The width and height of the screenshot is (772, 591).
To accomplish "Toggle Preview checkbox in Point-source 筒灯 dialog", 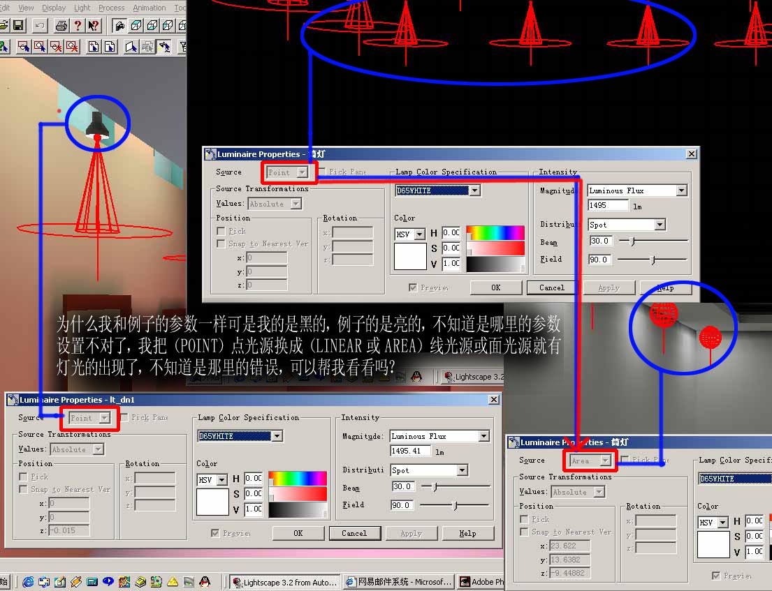I will [x=413, y=287].
